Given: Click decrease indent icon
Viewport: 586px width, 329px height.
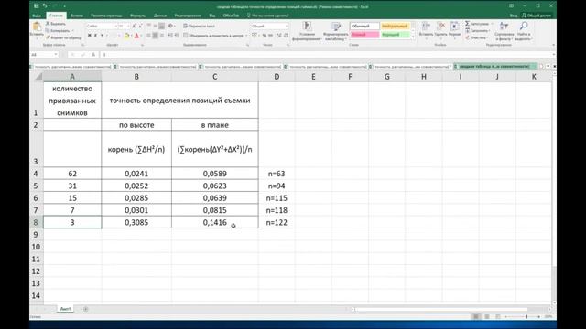Looking at the screenshot, I should [170, 36].
